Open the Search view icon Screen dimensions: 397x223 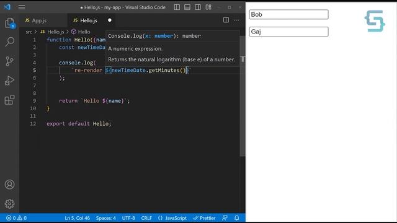[10, 42]
